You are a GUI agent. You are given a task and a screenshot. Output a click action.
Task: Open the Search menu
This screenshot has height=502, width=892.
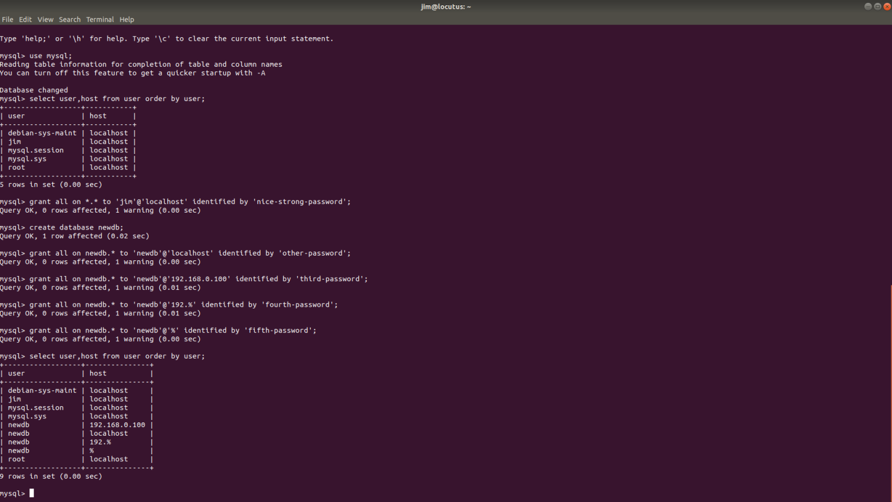69,19
